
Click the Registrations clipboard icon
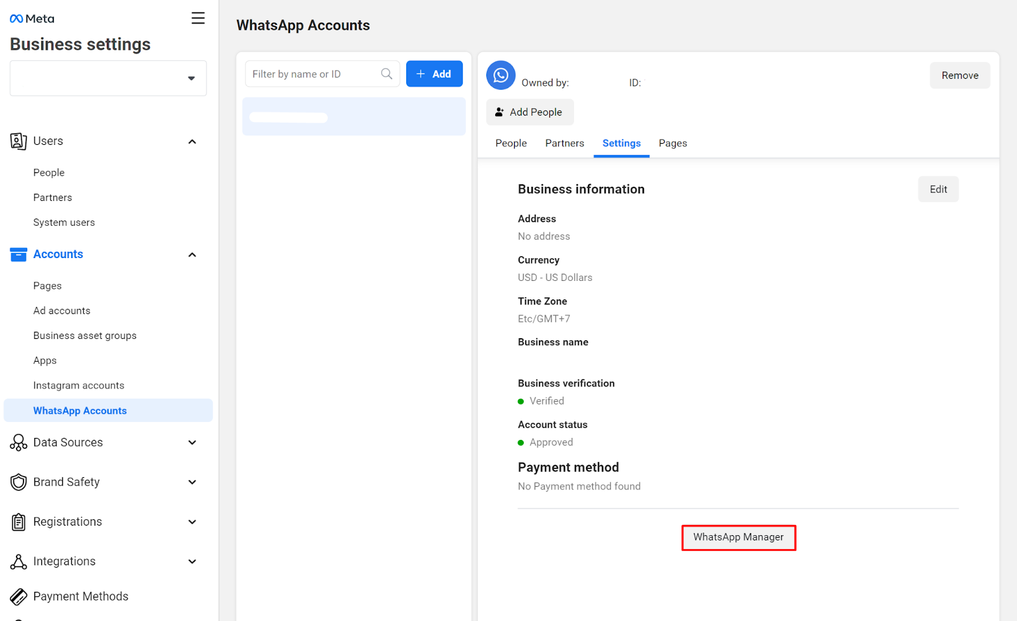click(18, 522)
